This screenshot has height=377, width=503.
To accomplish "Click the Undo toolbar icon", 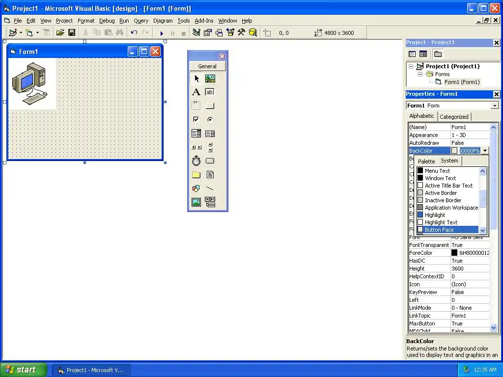I will click(134, 33).
